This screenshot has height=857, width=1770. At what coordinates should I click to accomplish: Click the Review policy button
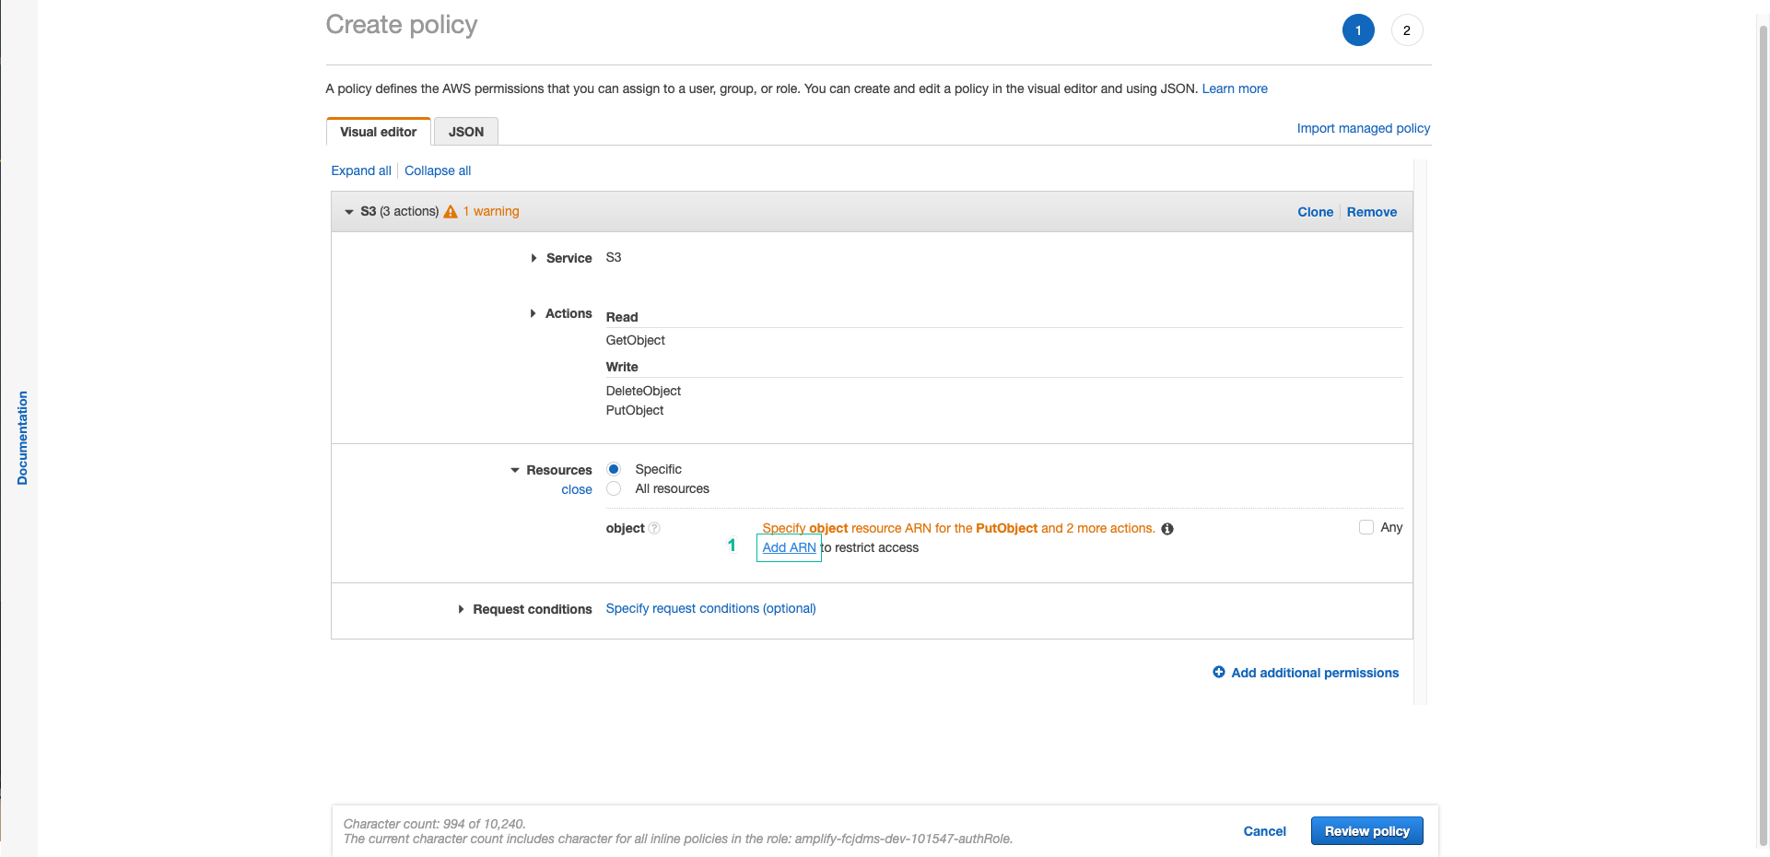point(1367,831)
